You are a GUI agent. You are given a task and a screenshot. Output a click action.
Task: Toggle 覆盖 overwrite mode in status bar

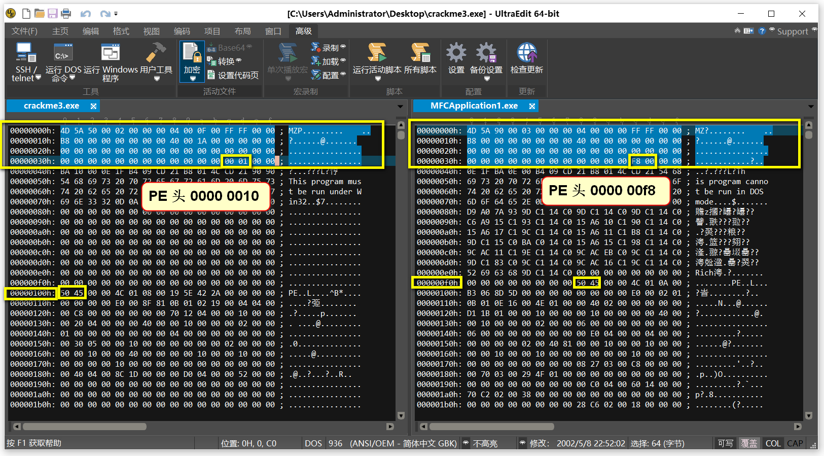(749, 443)
